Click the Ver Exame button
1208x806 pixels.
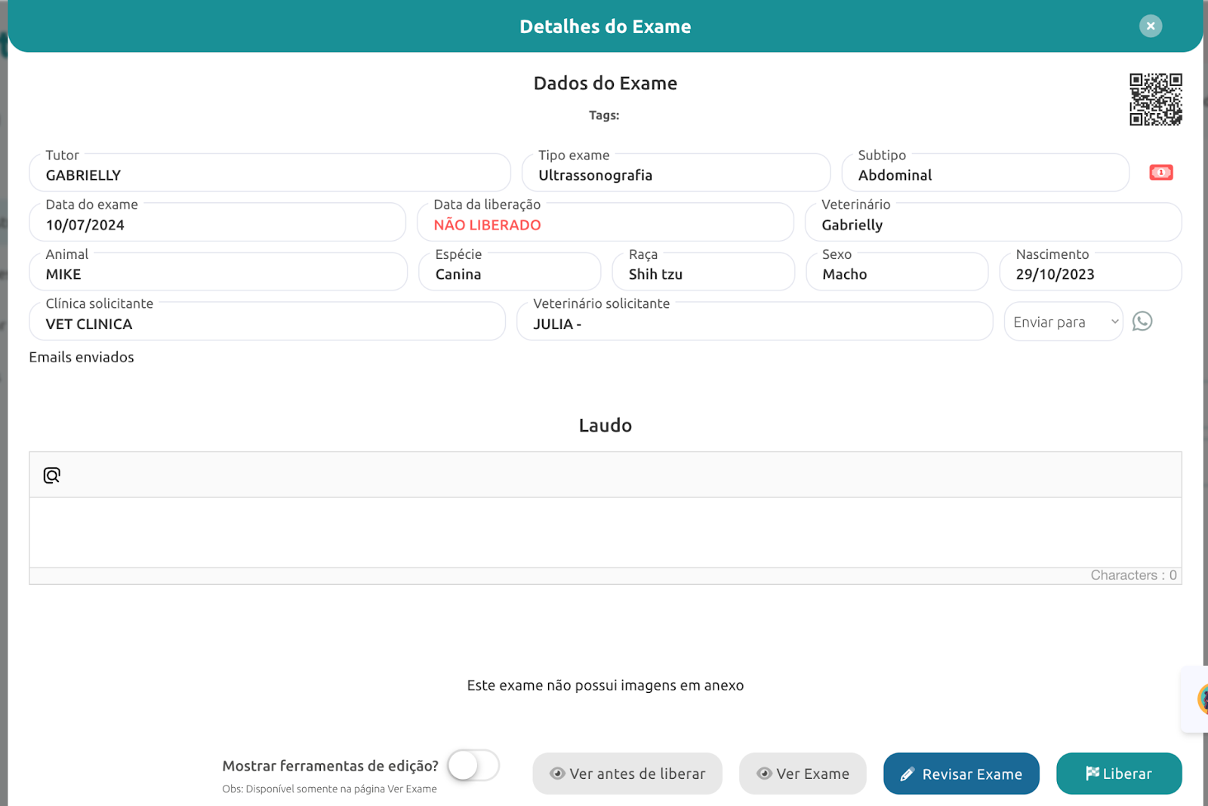point(803,774)
